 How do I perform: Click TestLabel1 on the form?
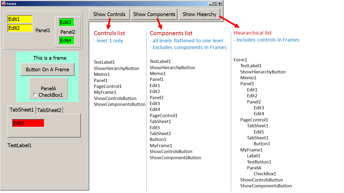point(20,145)
